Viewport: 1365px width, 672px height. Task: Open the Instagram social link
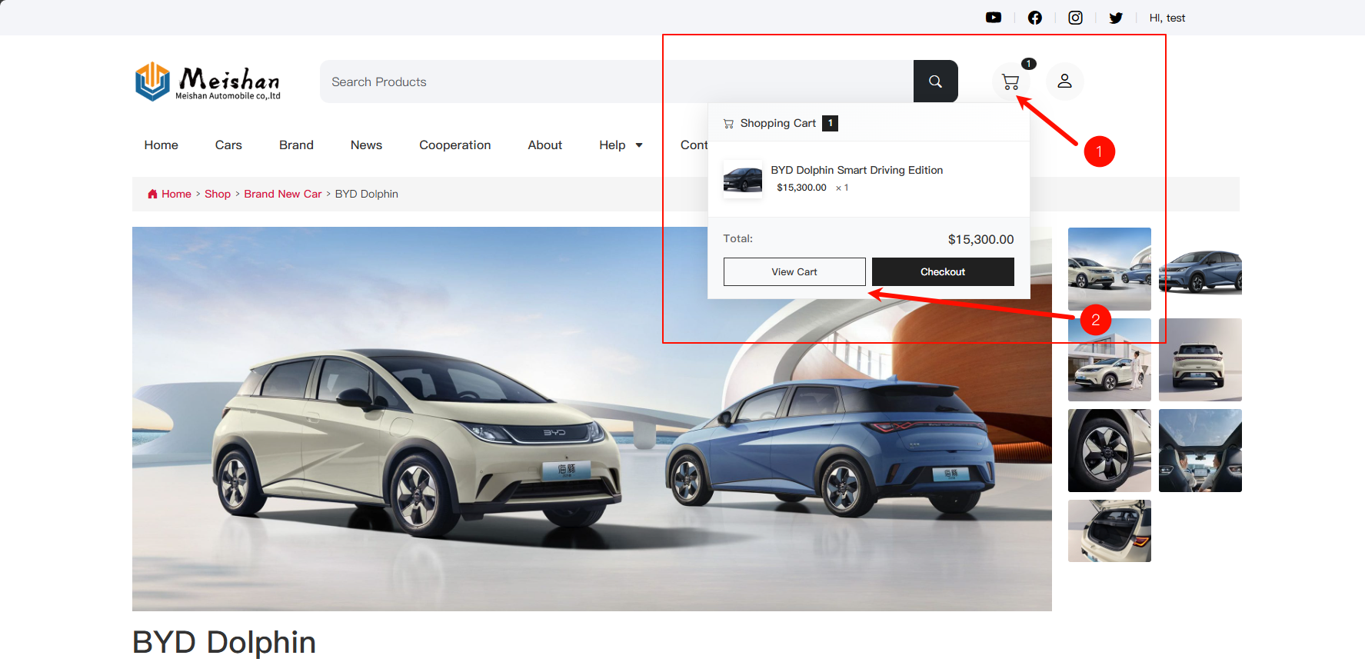pos(1075,18)
